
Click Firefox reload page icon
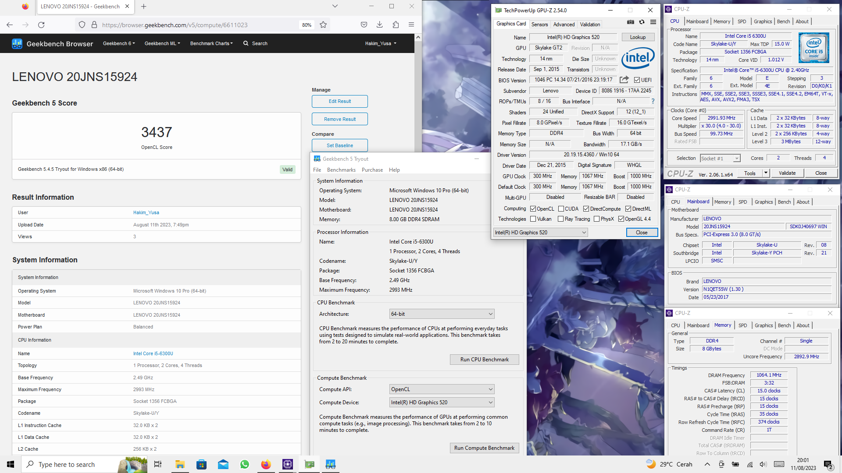[x=41, y=25]
